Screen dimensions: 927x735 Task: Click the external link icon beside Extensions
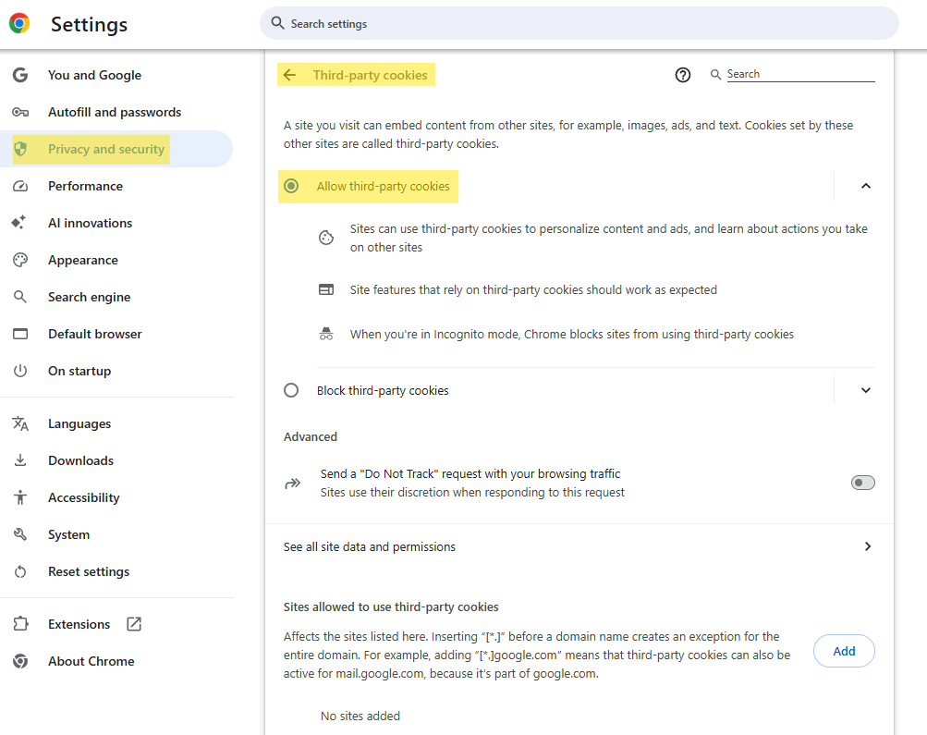[x=134, y=624]
